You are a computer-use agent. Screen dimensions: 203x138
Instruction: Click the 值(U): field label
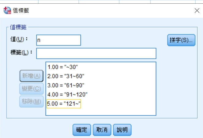click(19, 39)
